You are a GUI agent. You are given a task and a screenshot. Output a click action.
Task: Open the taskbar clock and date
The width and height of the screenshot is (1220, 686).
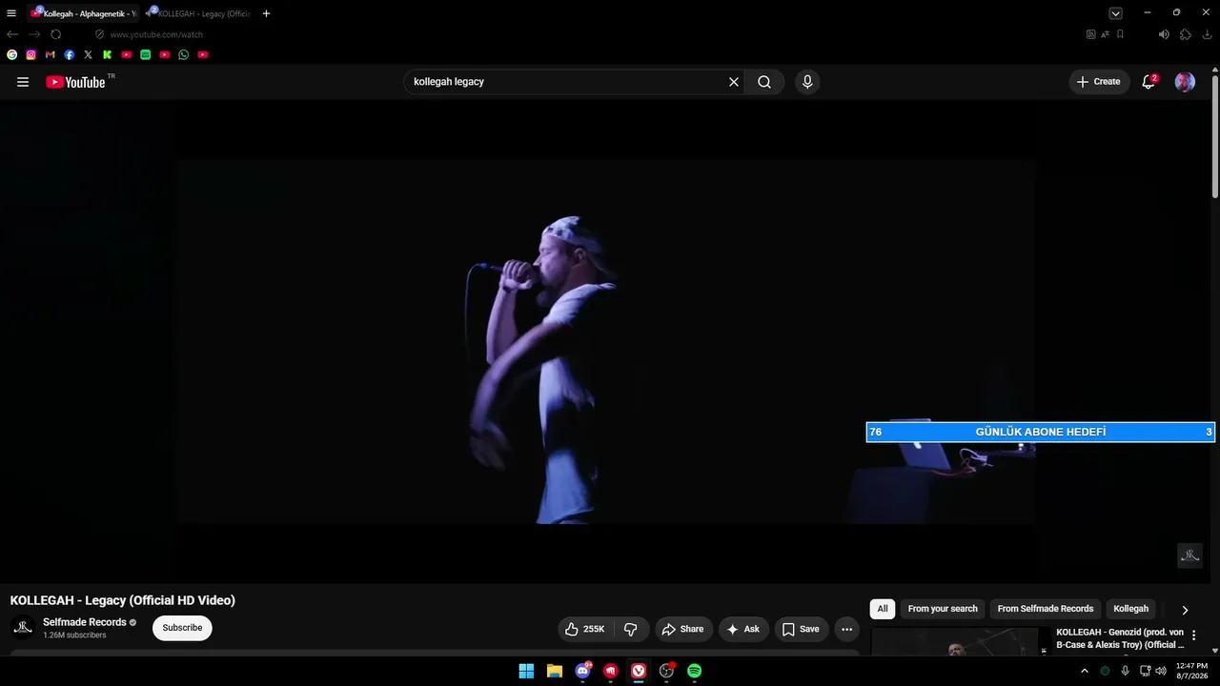click(1191, 671)
